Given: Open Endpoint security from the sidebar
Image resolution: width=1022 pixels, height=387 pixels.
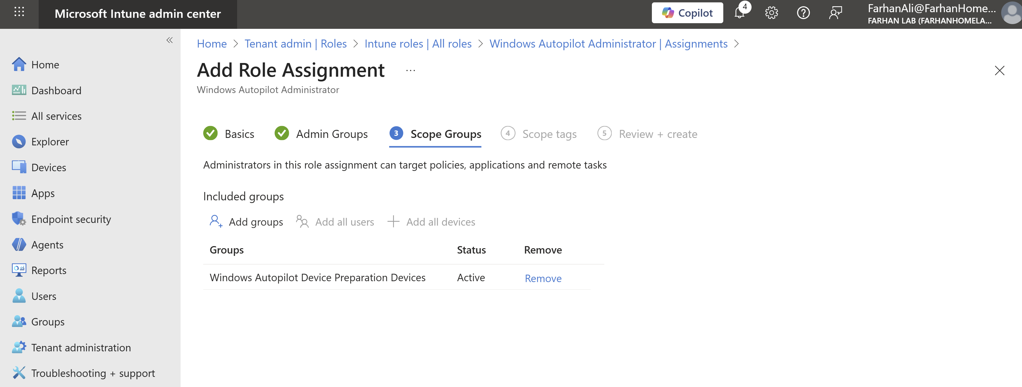Looking at the screenshot, I should coord(71,219).
